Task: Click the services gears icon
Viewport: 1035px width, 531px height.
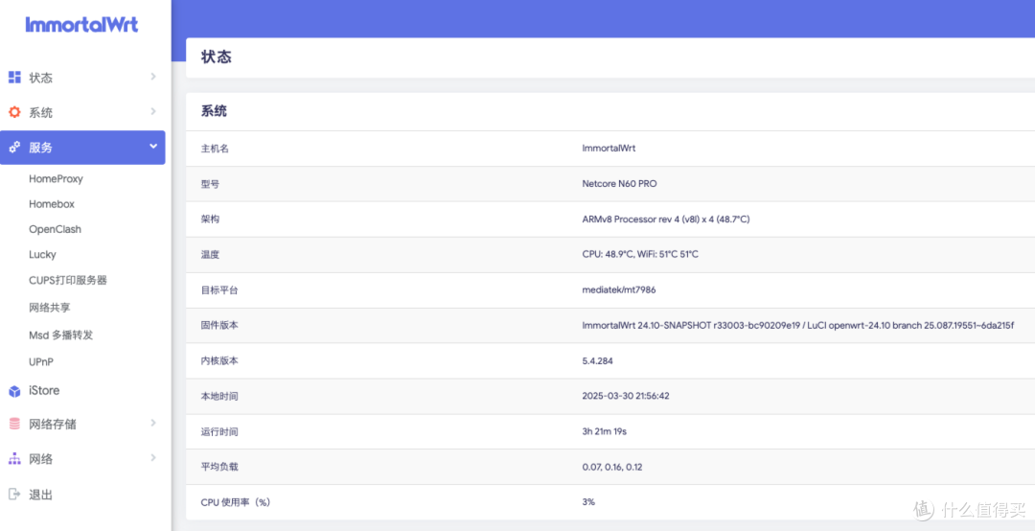Action: [x=14, y=148]
